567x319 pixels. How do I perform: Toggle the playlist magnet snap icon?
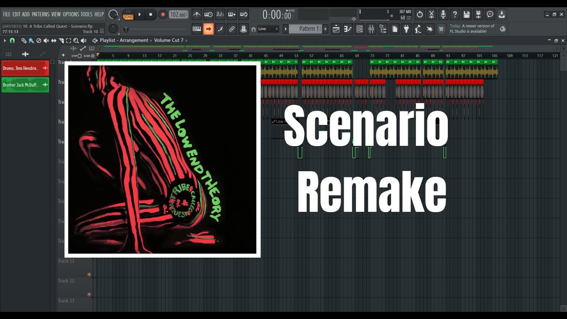pyautogui.click(x=12, y=40)
